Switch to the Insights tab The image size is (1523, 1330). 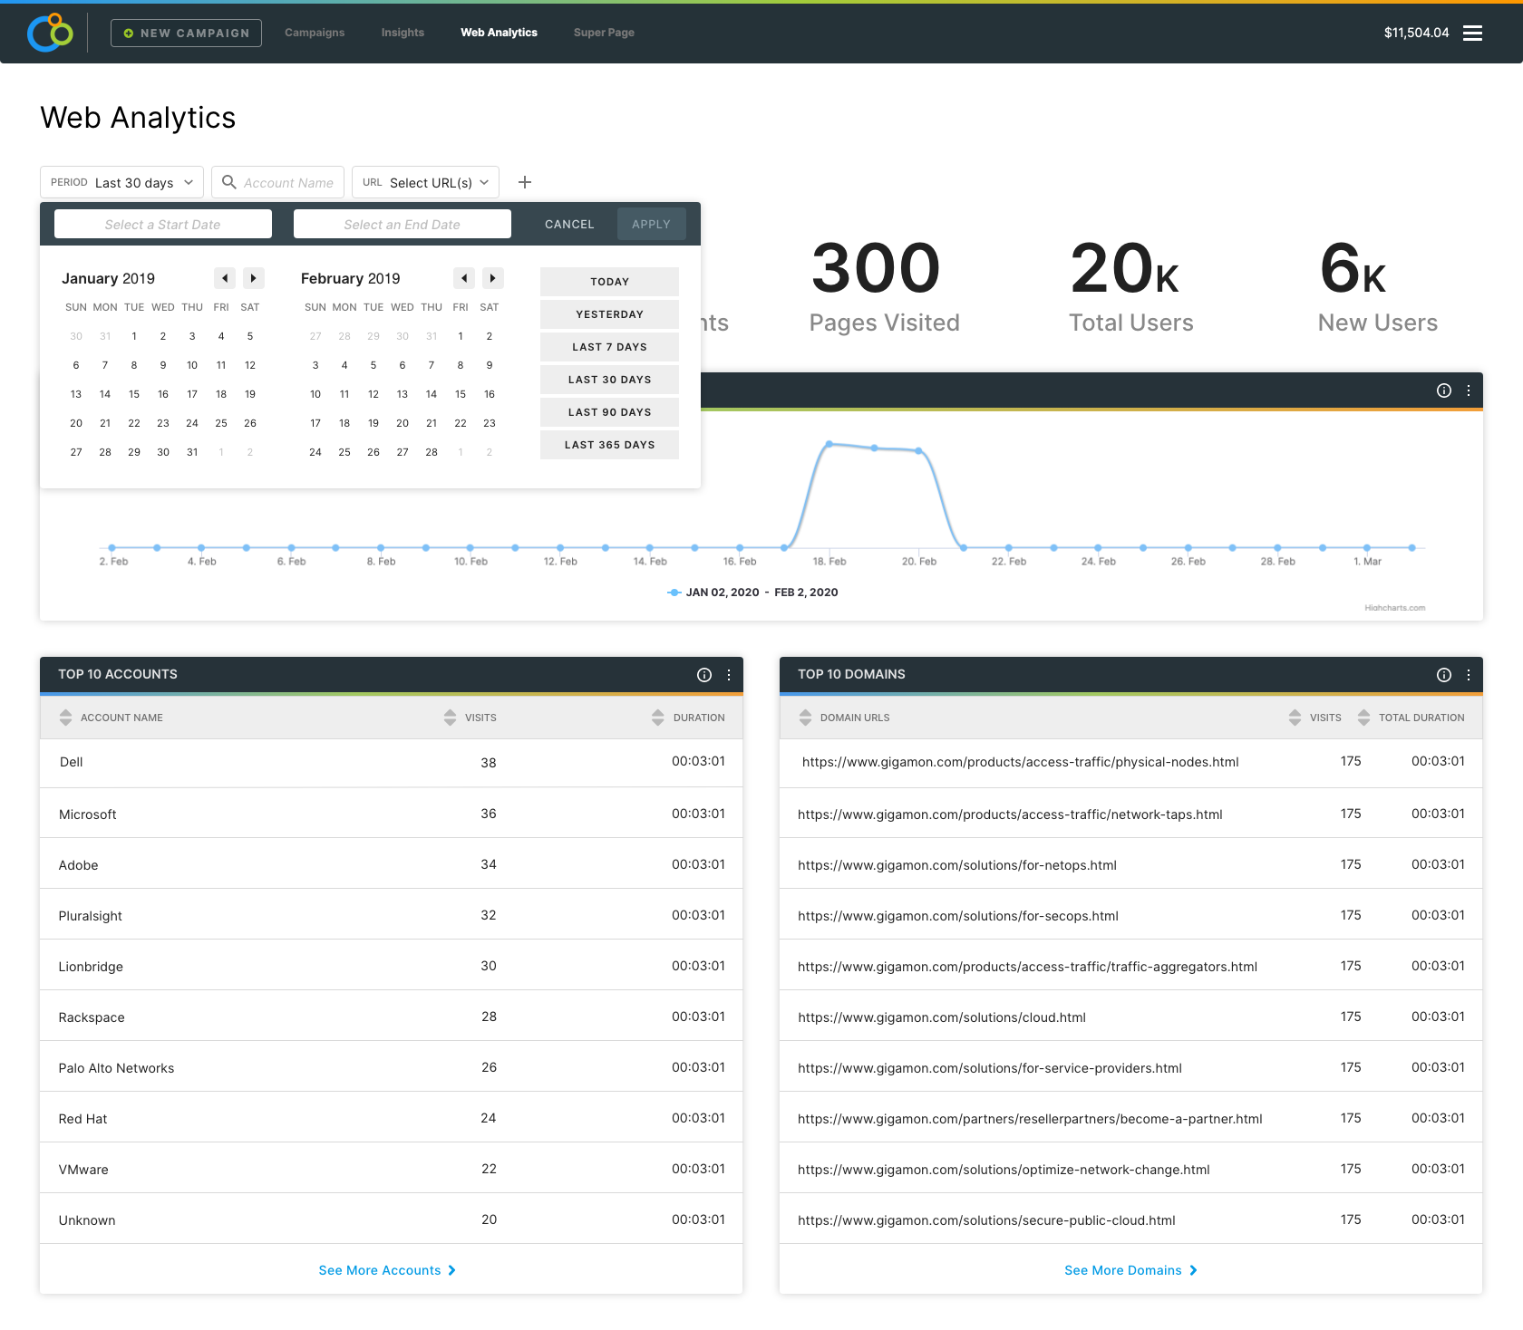(x=403, y=33)
